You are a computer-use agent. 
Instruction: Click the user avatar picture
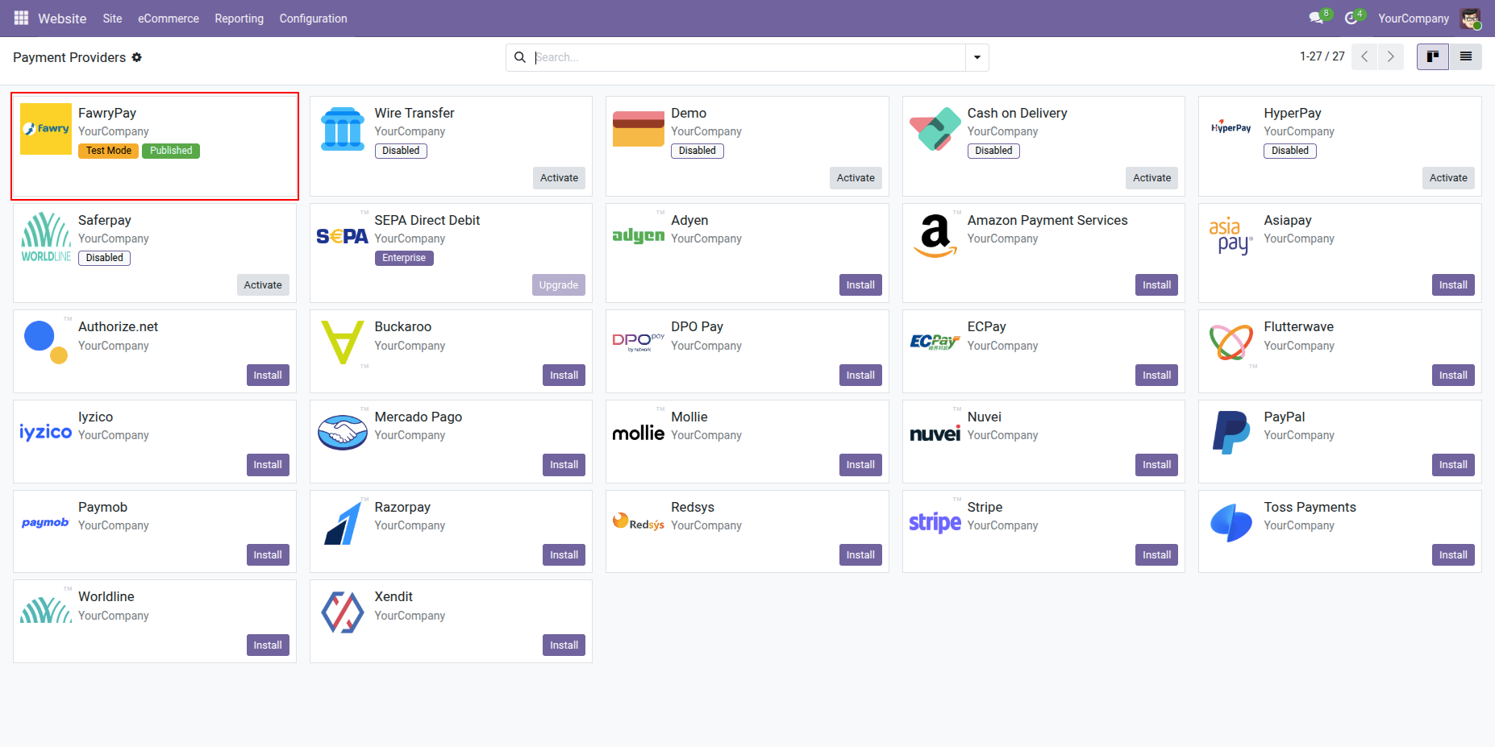(1470, 18)
